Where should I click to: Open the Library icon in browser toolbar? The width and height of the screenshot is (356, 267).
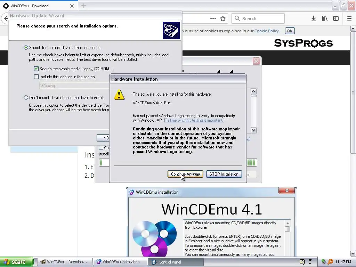tap(325, 18)
